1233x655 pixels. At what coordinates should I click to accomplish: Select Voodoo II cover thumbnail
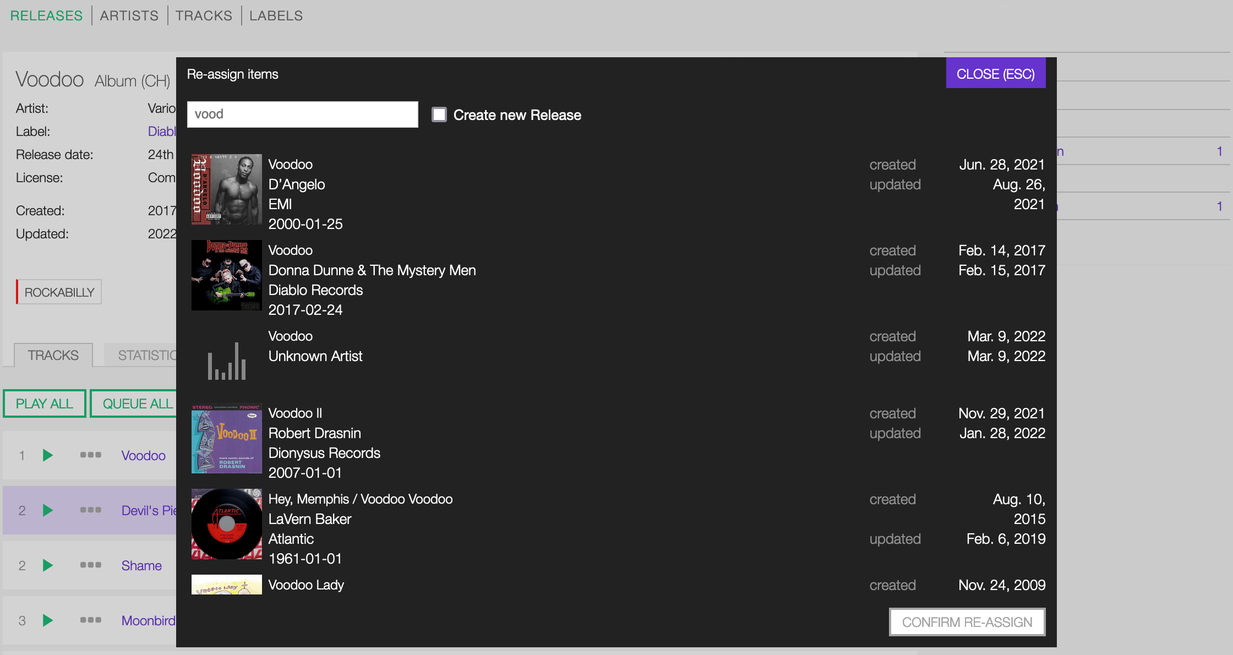(x=227, y=438)
